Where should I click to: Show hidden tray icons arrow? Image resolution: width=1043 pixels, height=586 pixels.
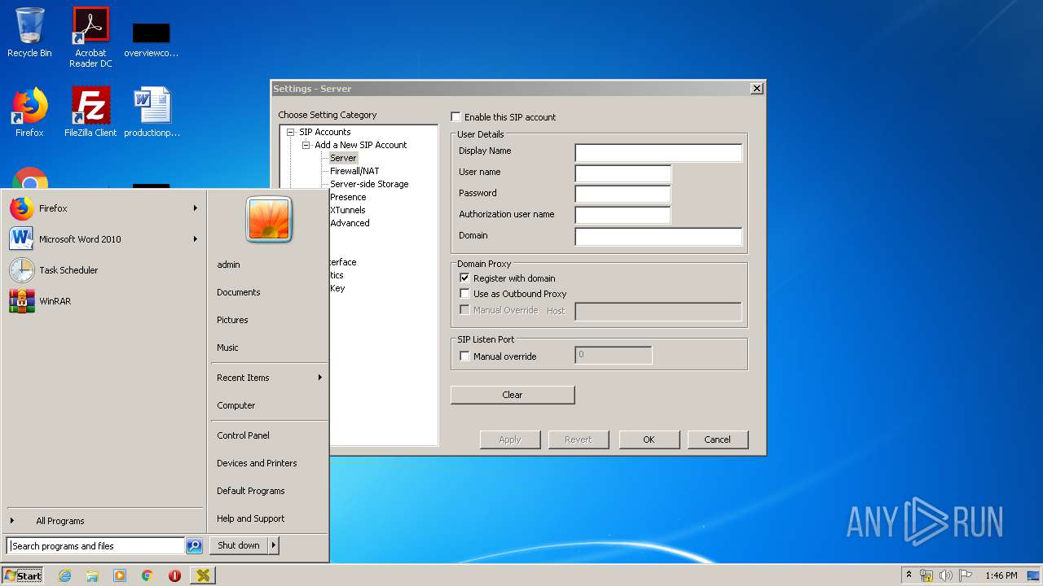click(909, 575)
